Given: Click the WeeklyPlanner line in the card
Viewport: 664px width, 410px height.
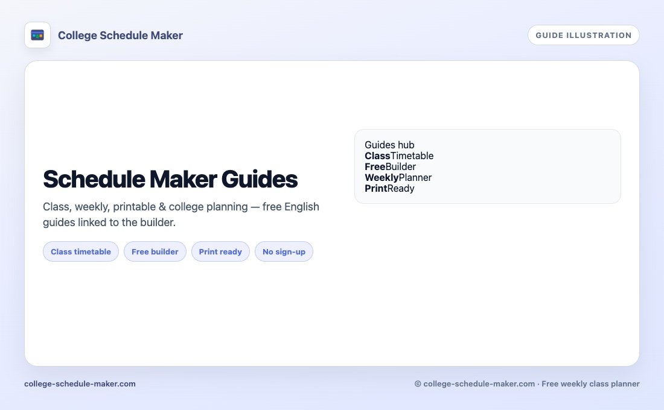Looking at the screenshot, I should 398,178.
